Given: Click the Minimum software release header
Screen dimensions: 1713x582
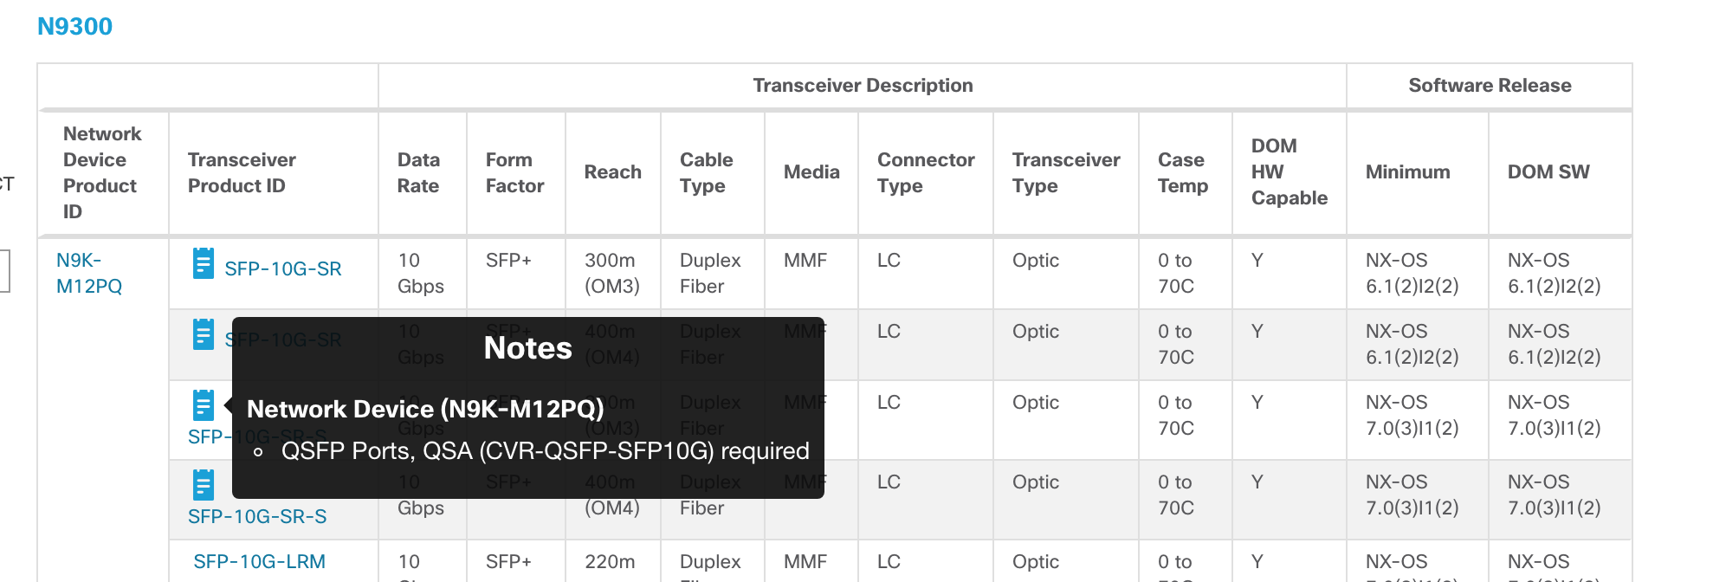Looking at the screenshot, I should click(x=1406, y=171).
